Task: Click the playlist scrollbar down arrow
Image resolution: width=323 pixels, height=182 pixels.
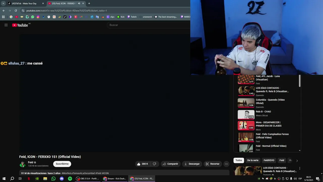Action: pos(300,150)
